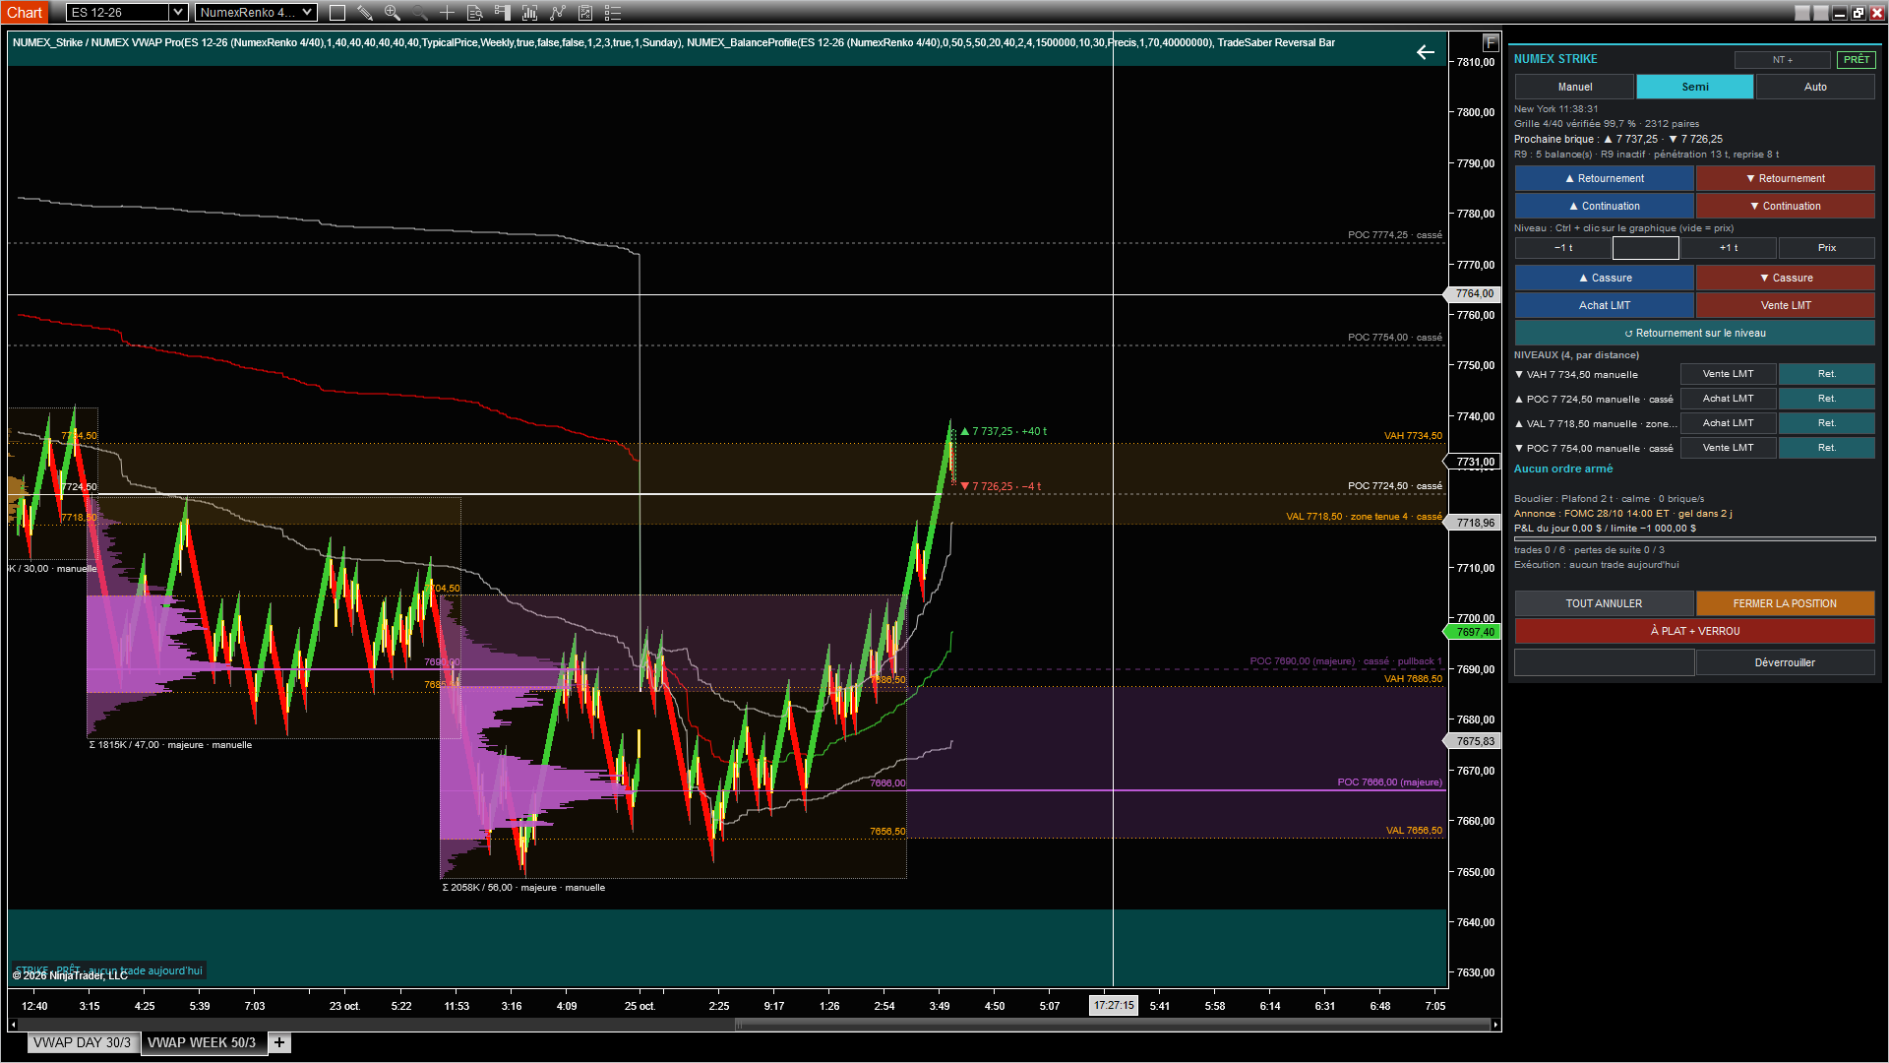1889x1063 pixels.
Task: Select the crosshair cursor icon
Action: (447, 13)
